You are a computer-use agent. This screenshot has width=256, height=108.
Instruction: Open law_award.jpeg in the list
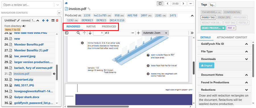(x=25, y=56)
